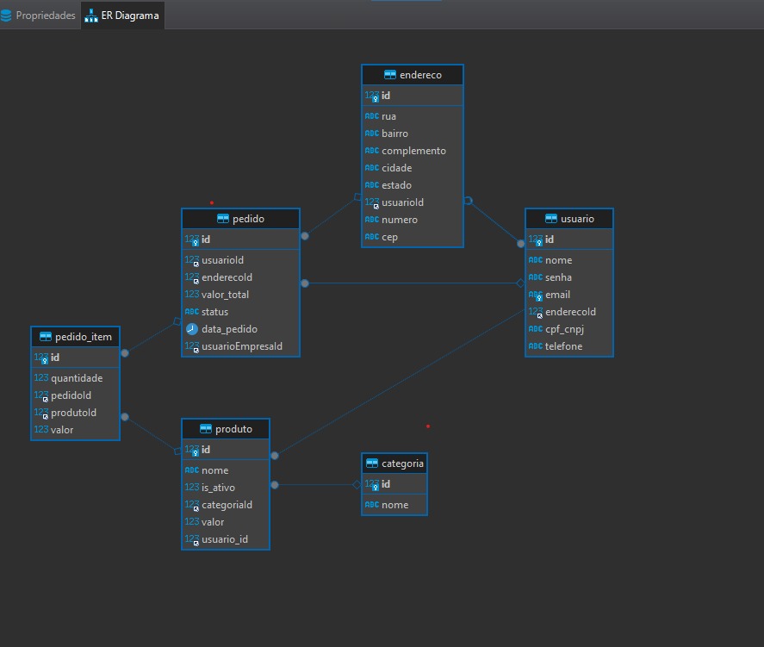Click the primary key icon of produto id
Image resolution: width=764 pixels, height=647 pixels.
coord(192,450)
